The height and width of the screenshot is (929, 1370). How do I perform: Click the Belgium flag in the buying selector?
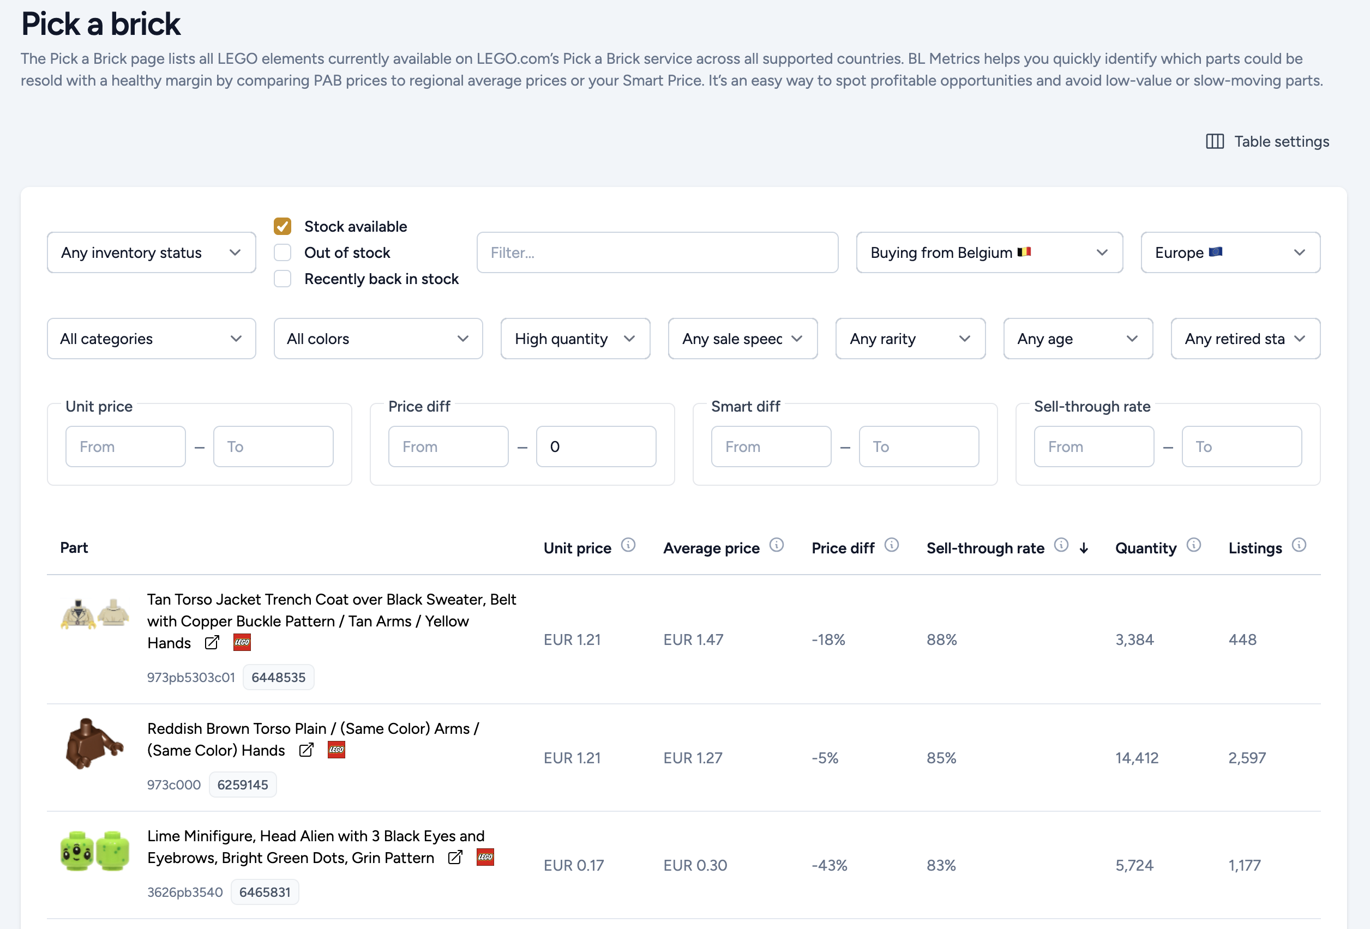click(1025, 252)
